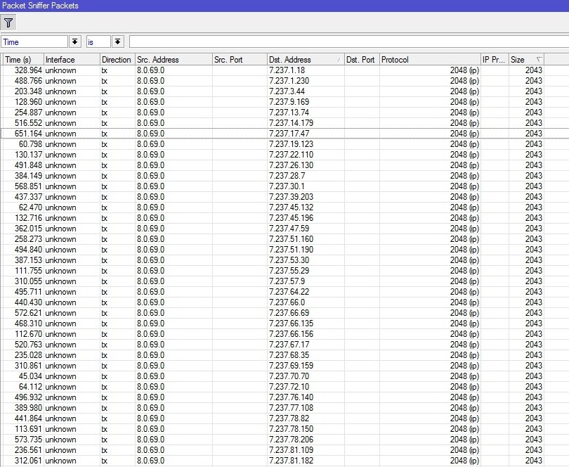The image size is (569, 467).
Task: Sort by IP Pr... column header
Action: 495,60
